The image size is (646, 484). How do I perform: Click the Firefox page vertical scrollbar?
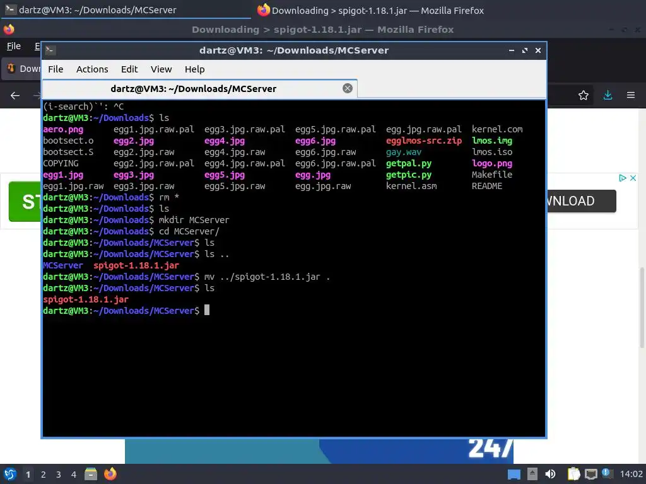642,307
